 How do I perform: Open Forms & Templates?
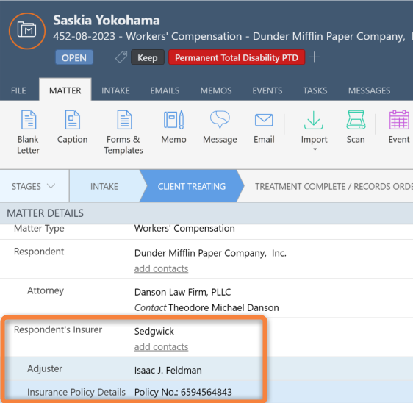[x=123, y=132]
